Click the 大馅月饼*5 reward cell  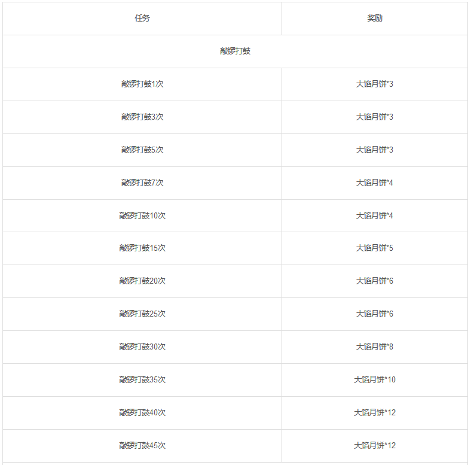pyautogui.click(x=375, y=248)
